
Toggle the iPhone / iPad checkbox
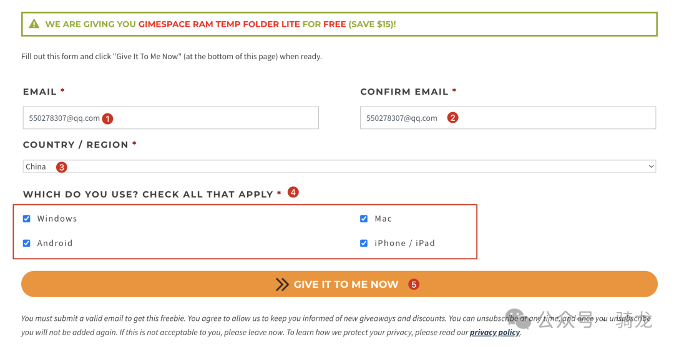point(364,243)
